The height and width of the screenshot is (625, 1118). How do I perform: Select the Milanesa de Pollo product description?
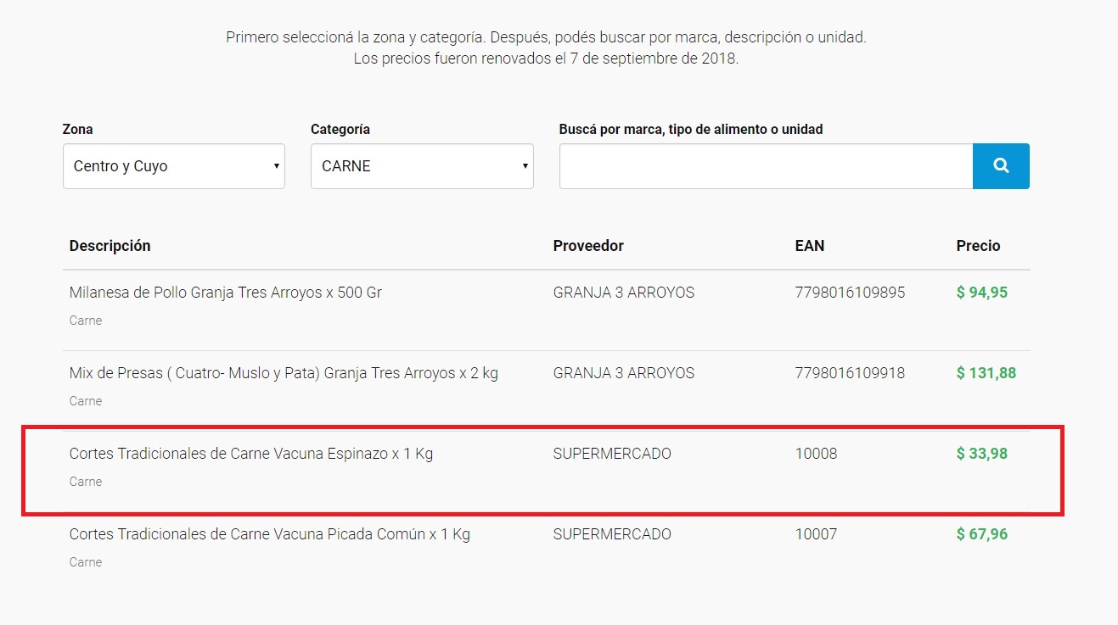point(226,293)
